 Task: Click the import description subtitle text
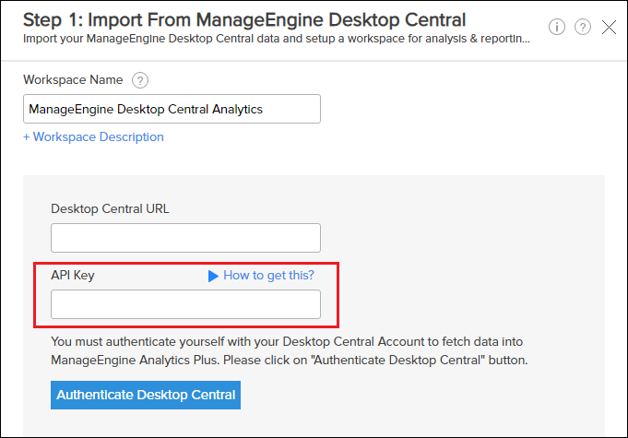coord(277,38)
